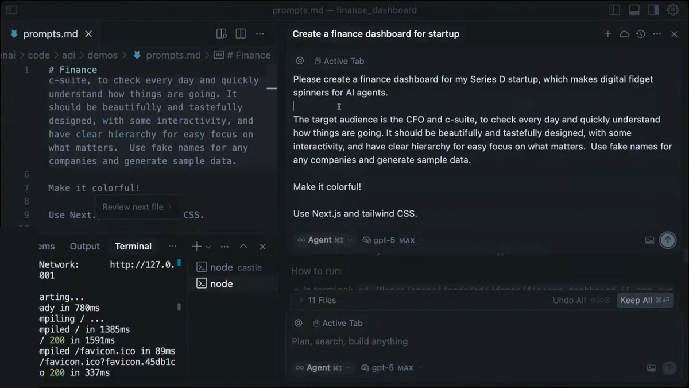Click the @ mention icon in sent prompt

(x=300, y=61)
